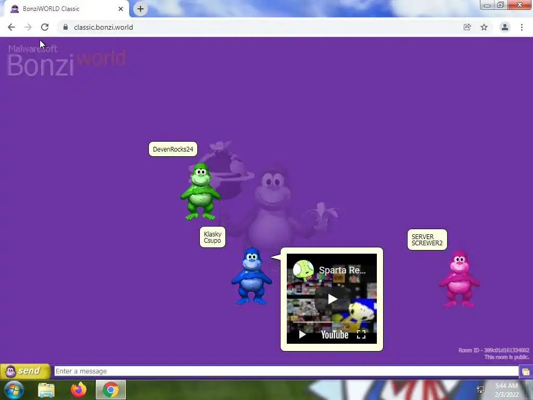
Task: Click the small play button beside the YouTube logo
Action: [x=302, y=335]
